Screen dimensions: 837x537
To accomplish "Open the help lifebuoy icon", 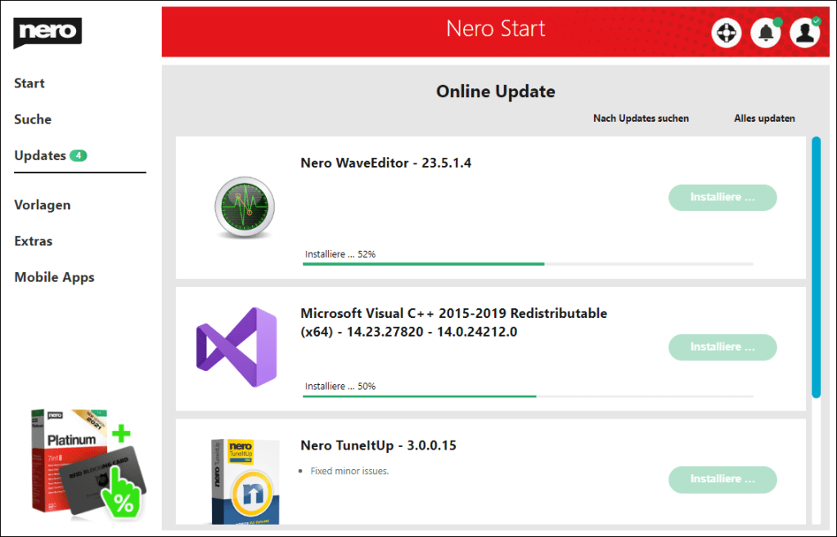I will 726,33.
